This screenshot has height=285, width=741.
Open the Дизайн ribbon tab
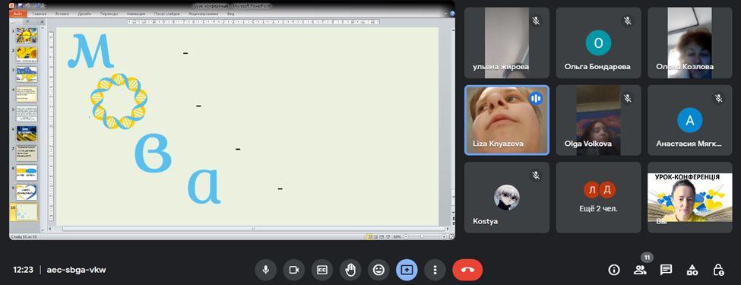point(85,14)
